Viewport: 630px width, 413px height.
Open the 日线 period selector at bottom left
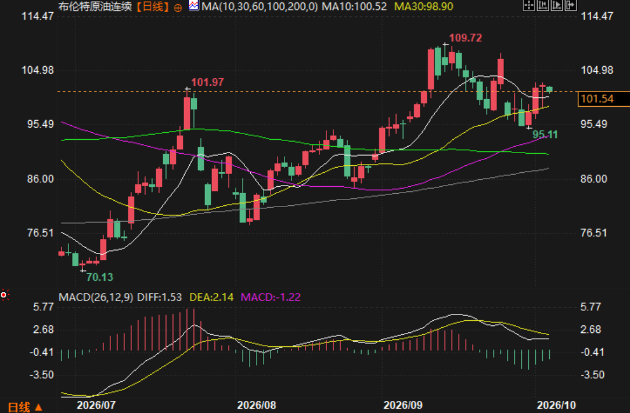coord(25,407)
